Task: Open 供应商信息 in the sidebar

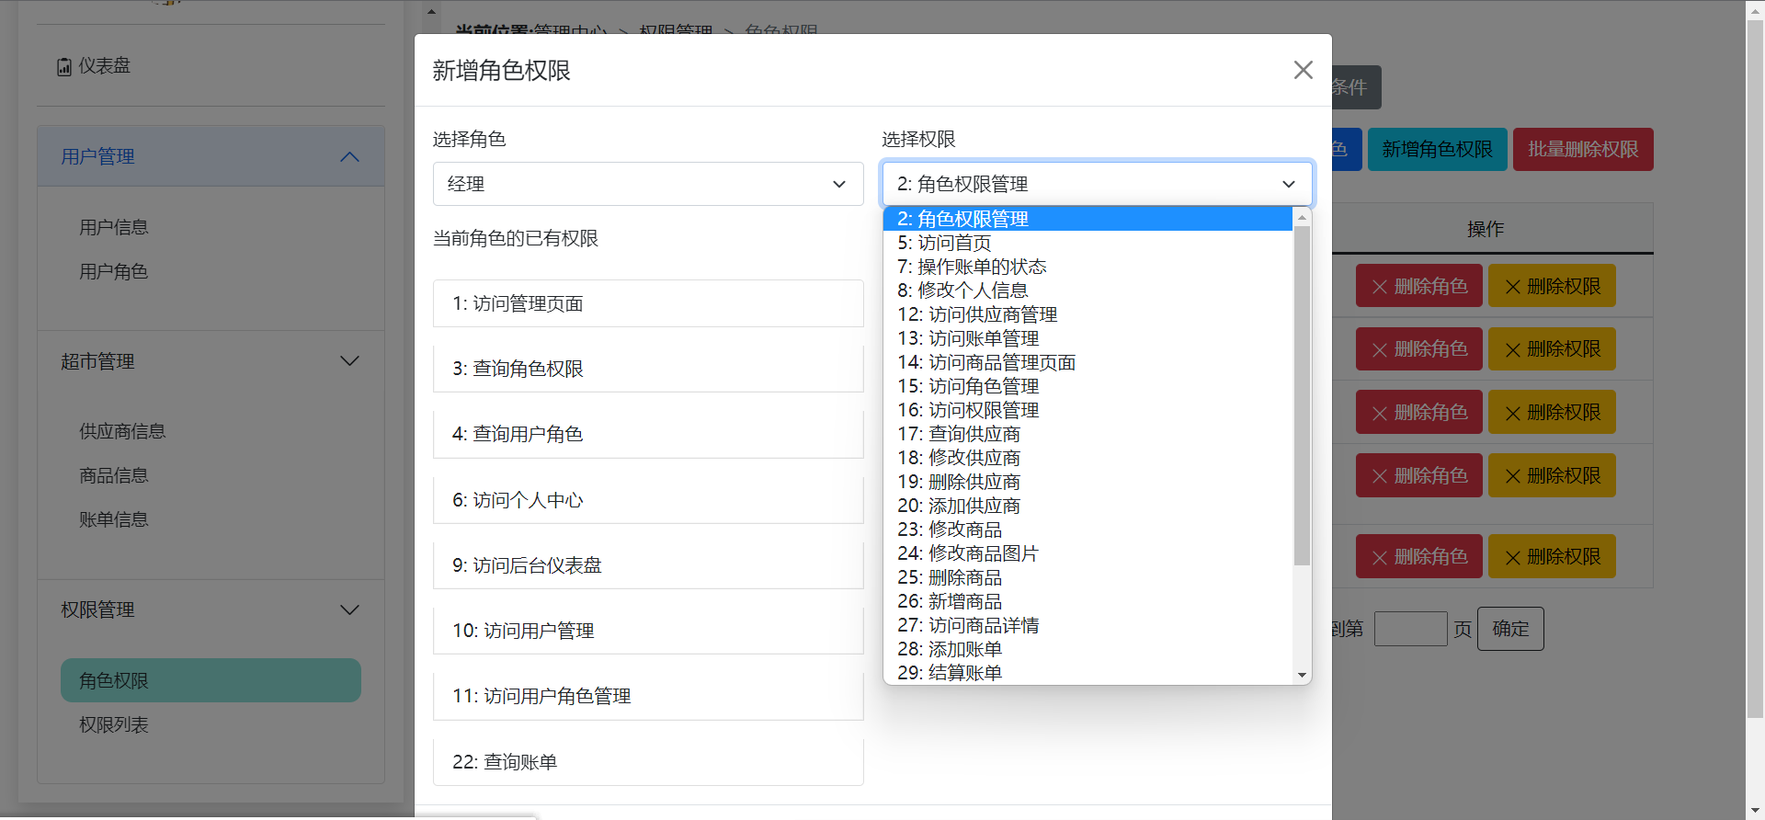Action: [x=122, y=431]
